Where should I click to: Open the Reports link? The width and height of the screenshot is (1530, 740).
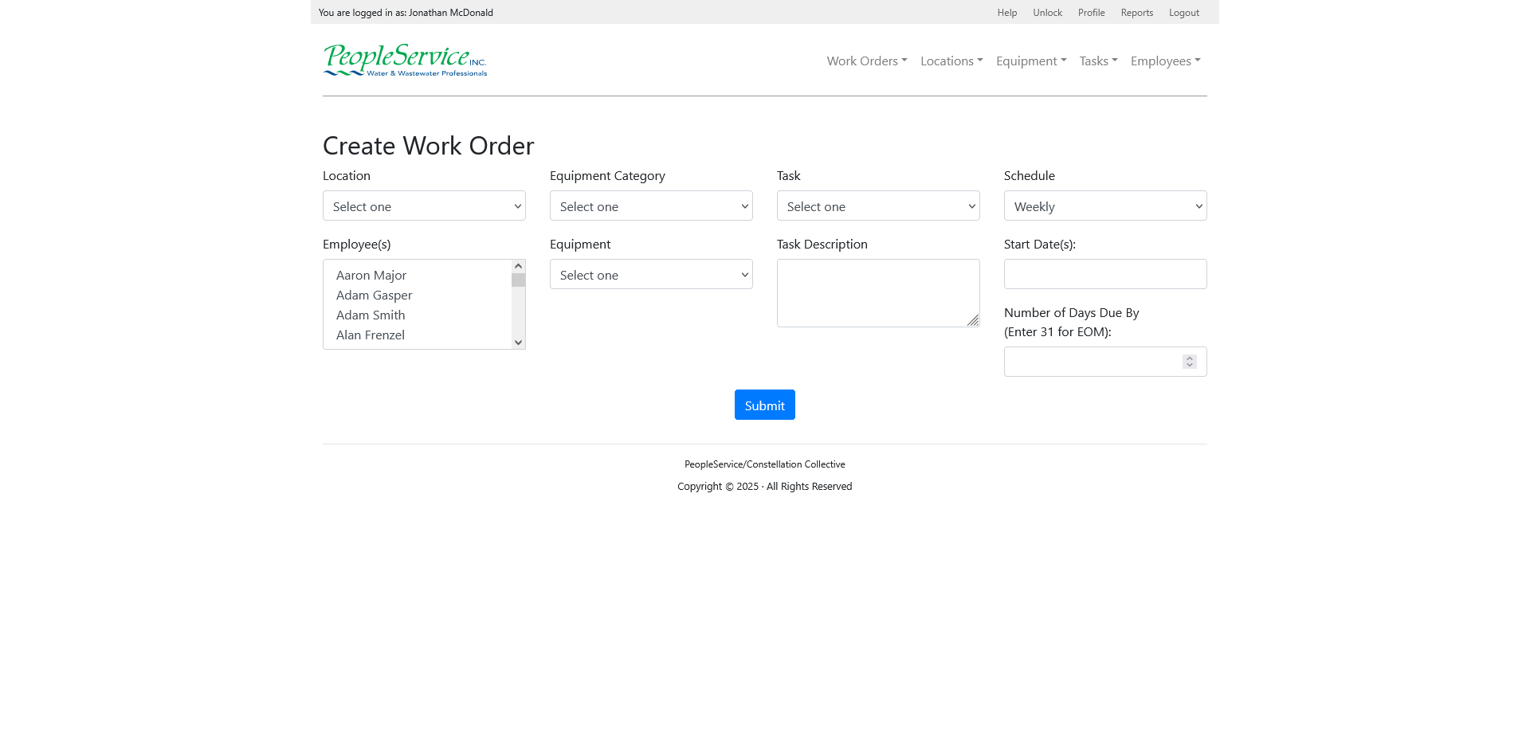click(x=1137, y=13)
